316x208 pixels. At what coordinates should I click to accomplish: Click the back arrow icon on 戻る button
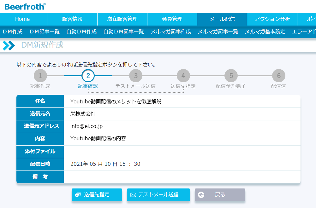[x=201, y=195]
